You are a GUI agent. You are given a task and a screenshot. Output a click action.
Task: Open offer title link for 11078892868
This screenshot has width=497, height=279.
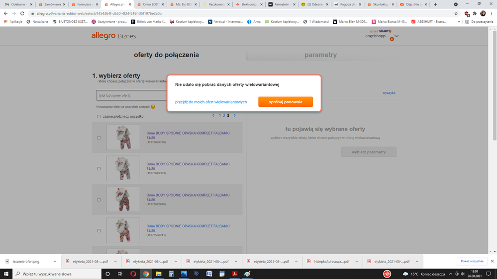pyautogui.click(x=188, y=198)
